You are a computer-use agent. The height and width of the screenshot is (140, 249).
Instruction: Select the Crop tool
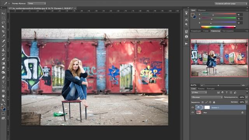click(x=3, y=31)
